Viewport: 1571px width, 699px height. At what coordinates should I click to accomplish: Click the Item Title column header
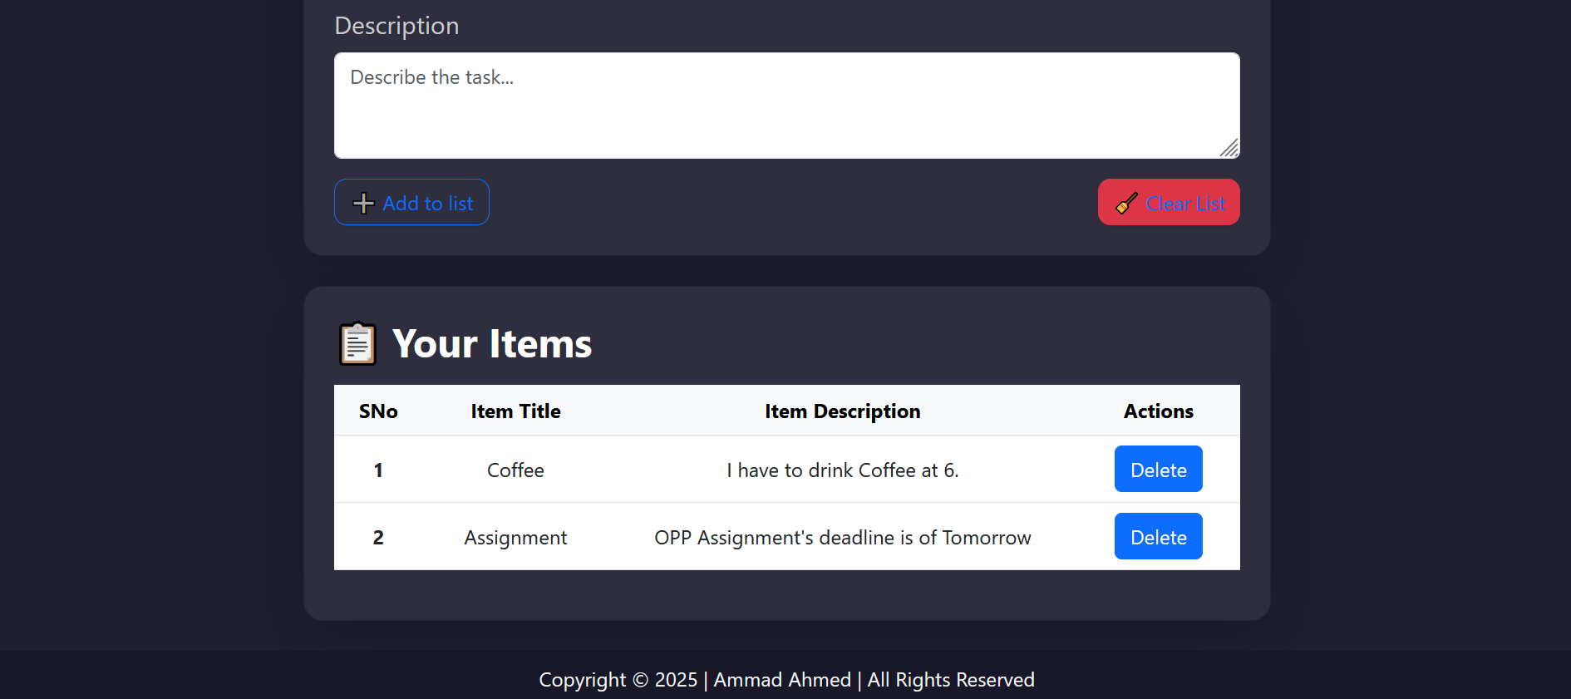pyautogui.click(x=515, y=411)
